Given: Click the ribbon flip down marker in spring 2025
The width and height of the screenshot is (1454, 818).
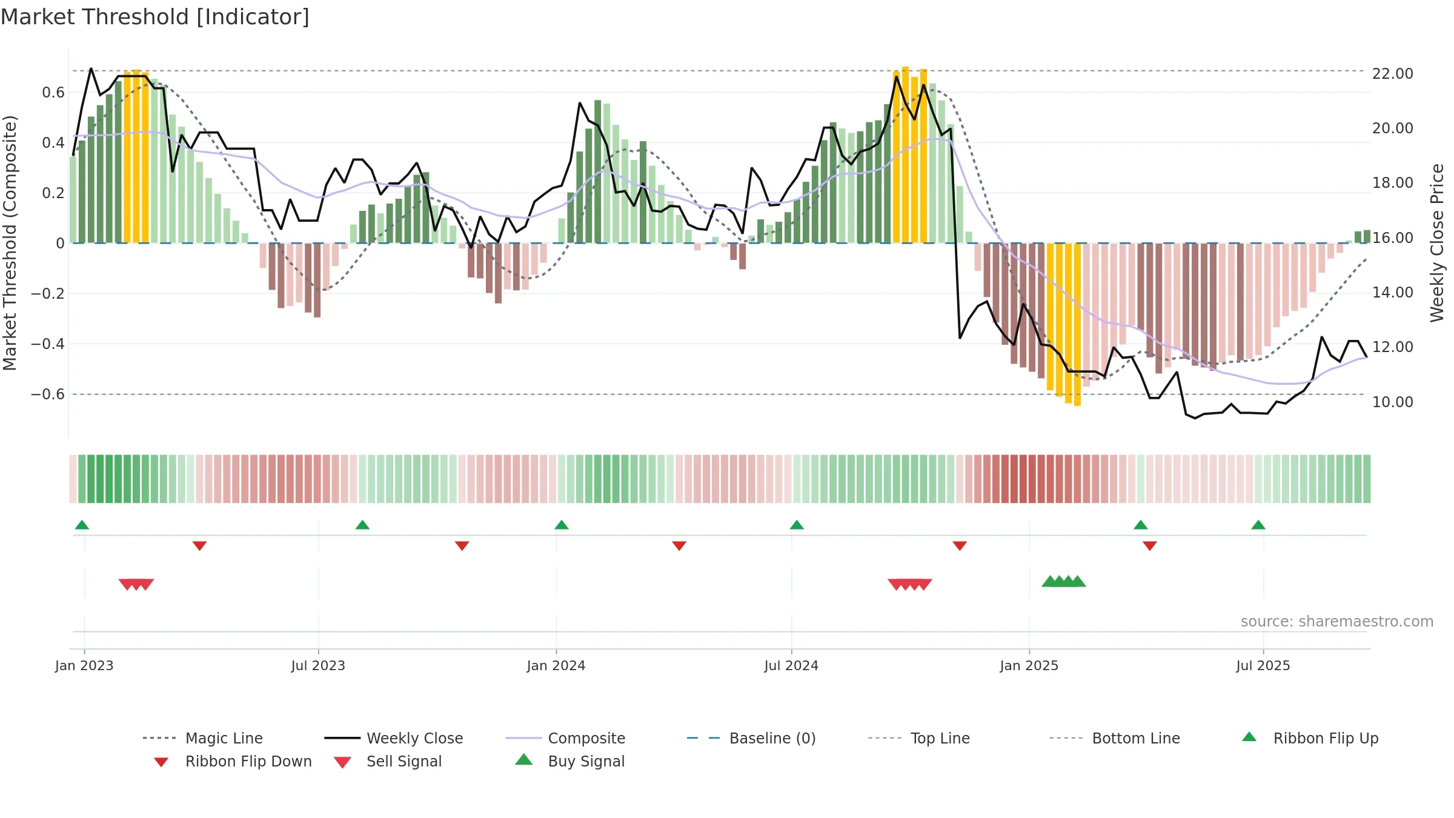Looking at the screenshot, I should click(1150, 546).
